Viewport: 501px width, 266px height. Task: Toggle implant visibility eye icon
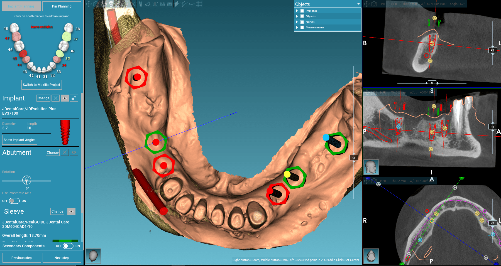[65, 98]
